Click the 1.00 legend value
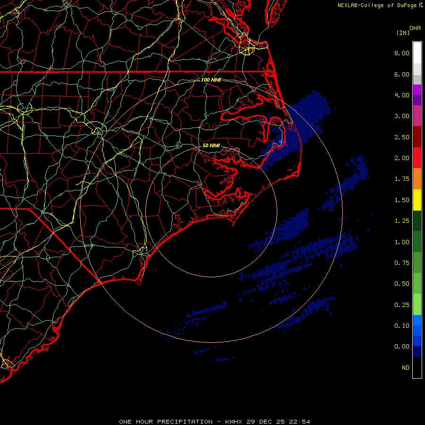Image resolution: width=425 pixels, height=425 pixels. (402, 242)
